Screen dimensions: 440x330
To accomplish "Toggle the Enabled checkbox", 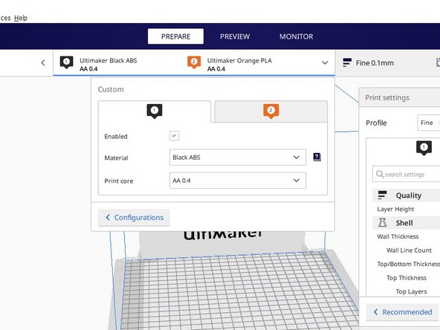I will tap(174, 136).
